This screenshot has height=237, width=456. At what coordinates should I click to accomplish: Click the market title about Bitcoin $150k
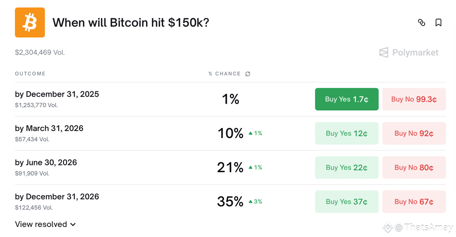tap(131, 23)
